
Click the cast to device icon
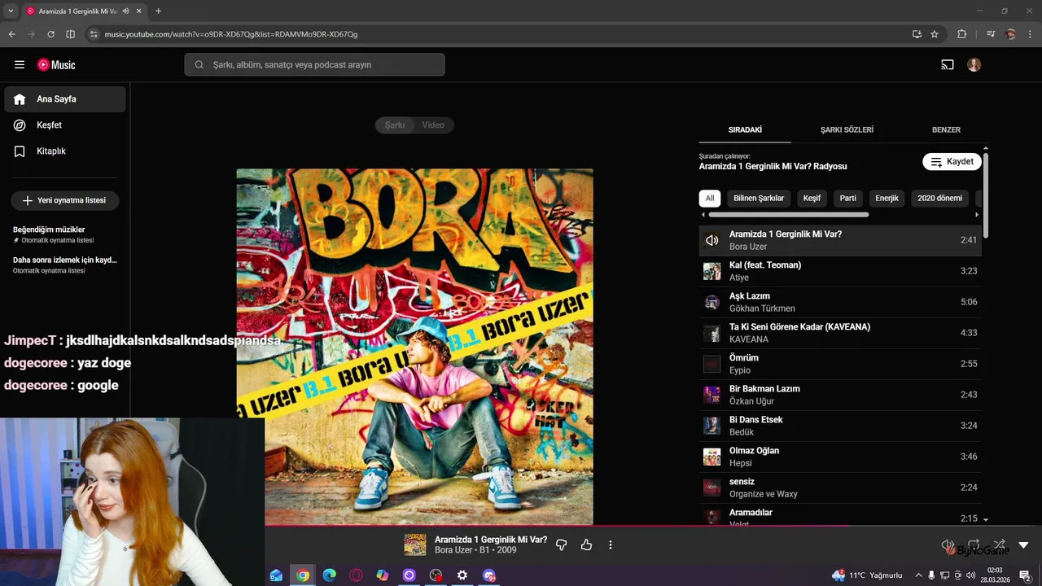pos(948,65)
